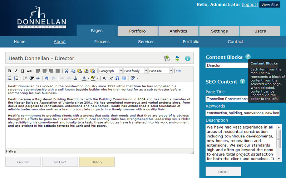This screenshot has height=178, width=286.
Task: Click Go Live! button
Action: (x=60, y=162)
